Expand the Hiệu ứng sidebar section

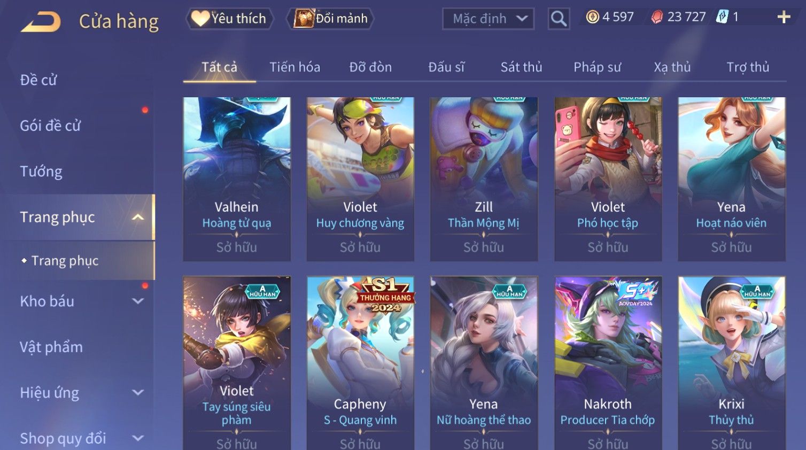[x=137, y=392]
